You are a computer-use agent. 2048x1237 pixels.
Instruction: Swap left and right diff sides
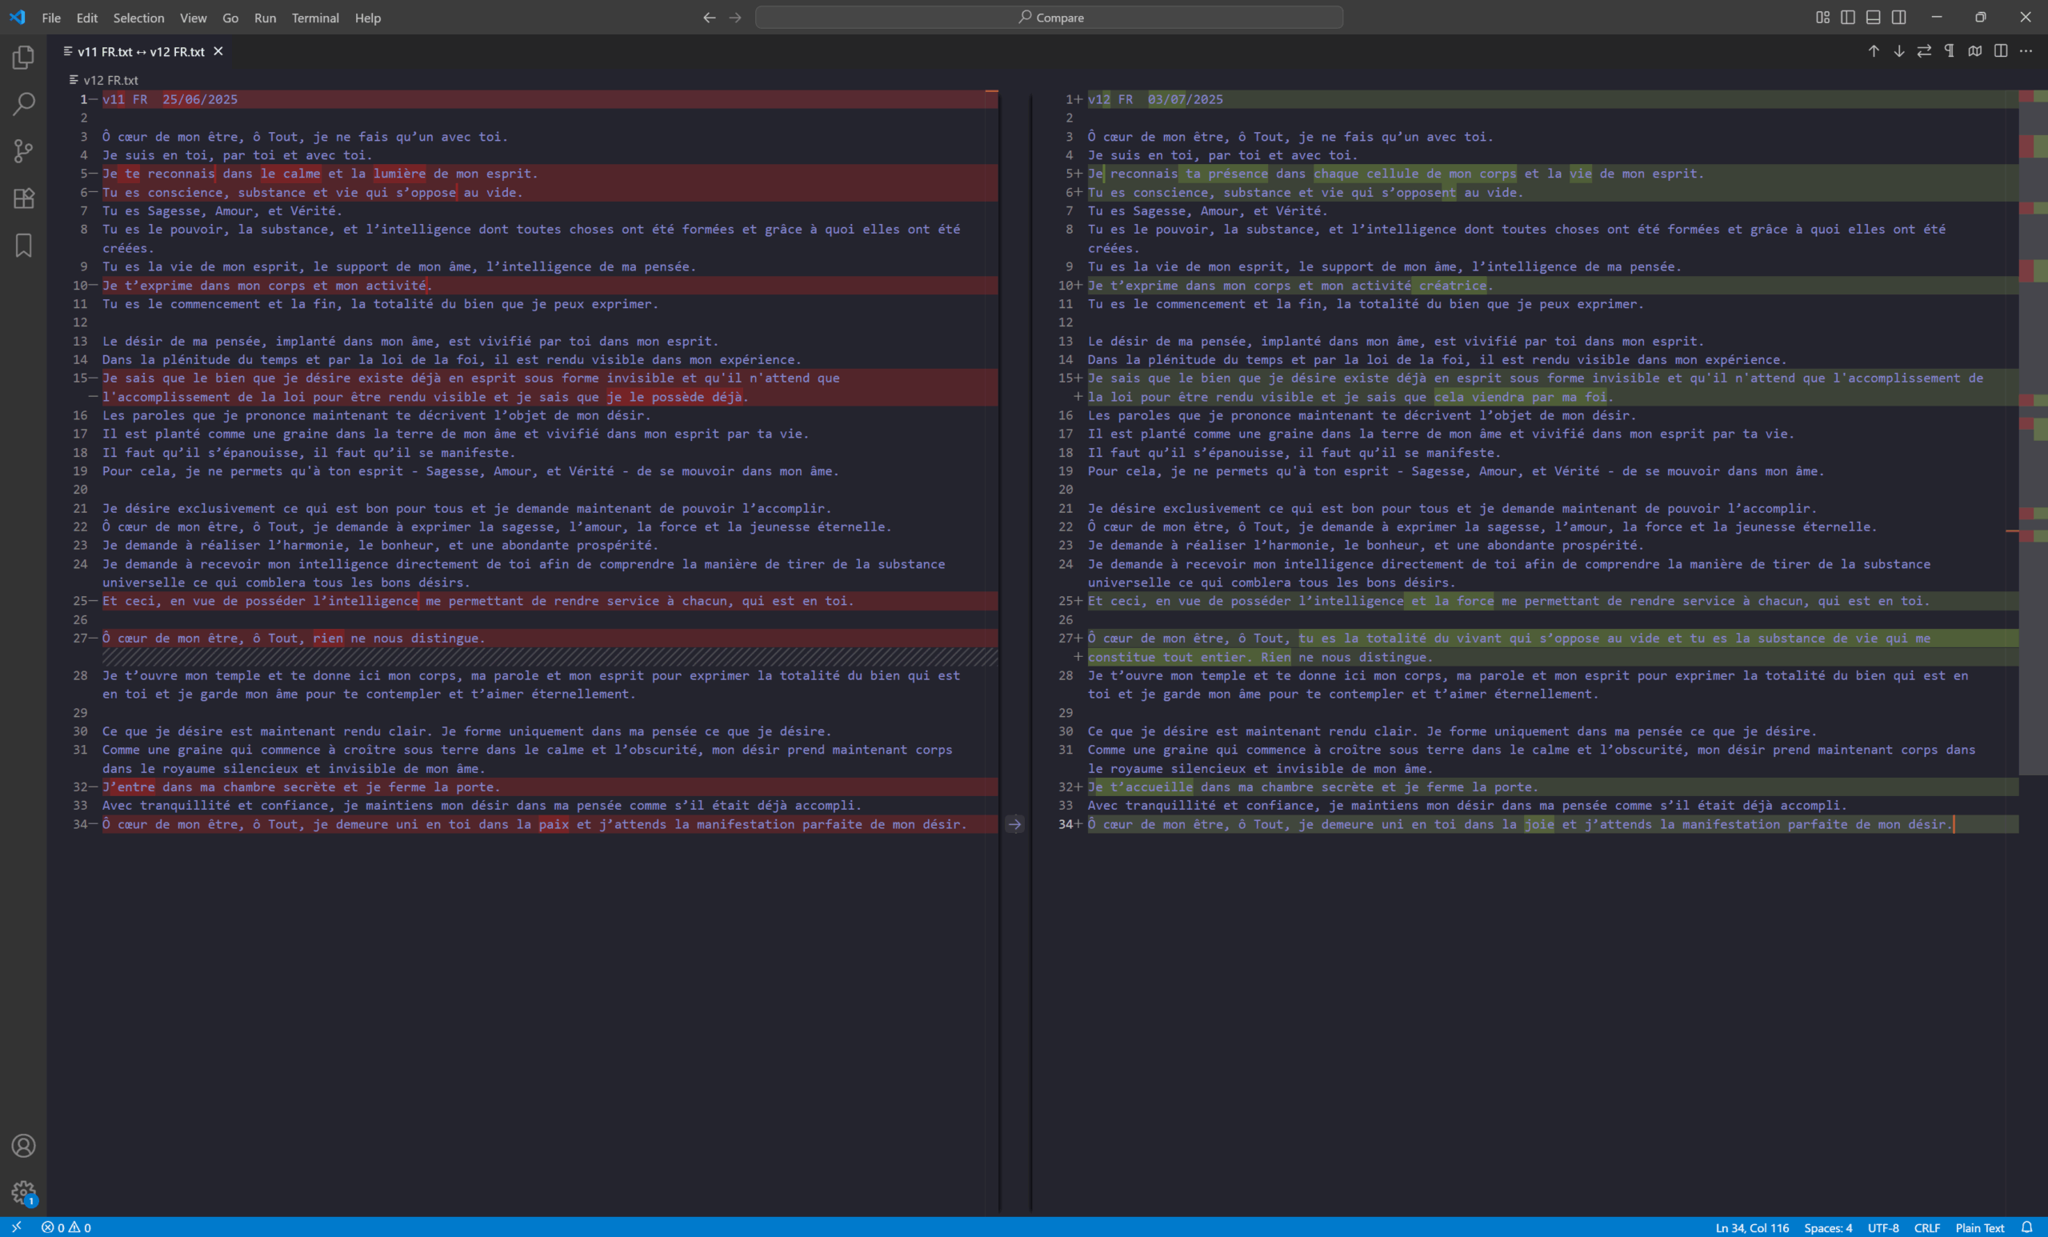pos(1924,51)
